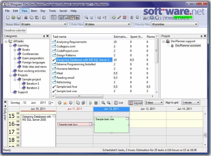211x156 pixels.
Task: Click the task list vertical scrollbar thumb
Action: (x=156, y=51)
